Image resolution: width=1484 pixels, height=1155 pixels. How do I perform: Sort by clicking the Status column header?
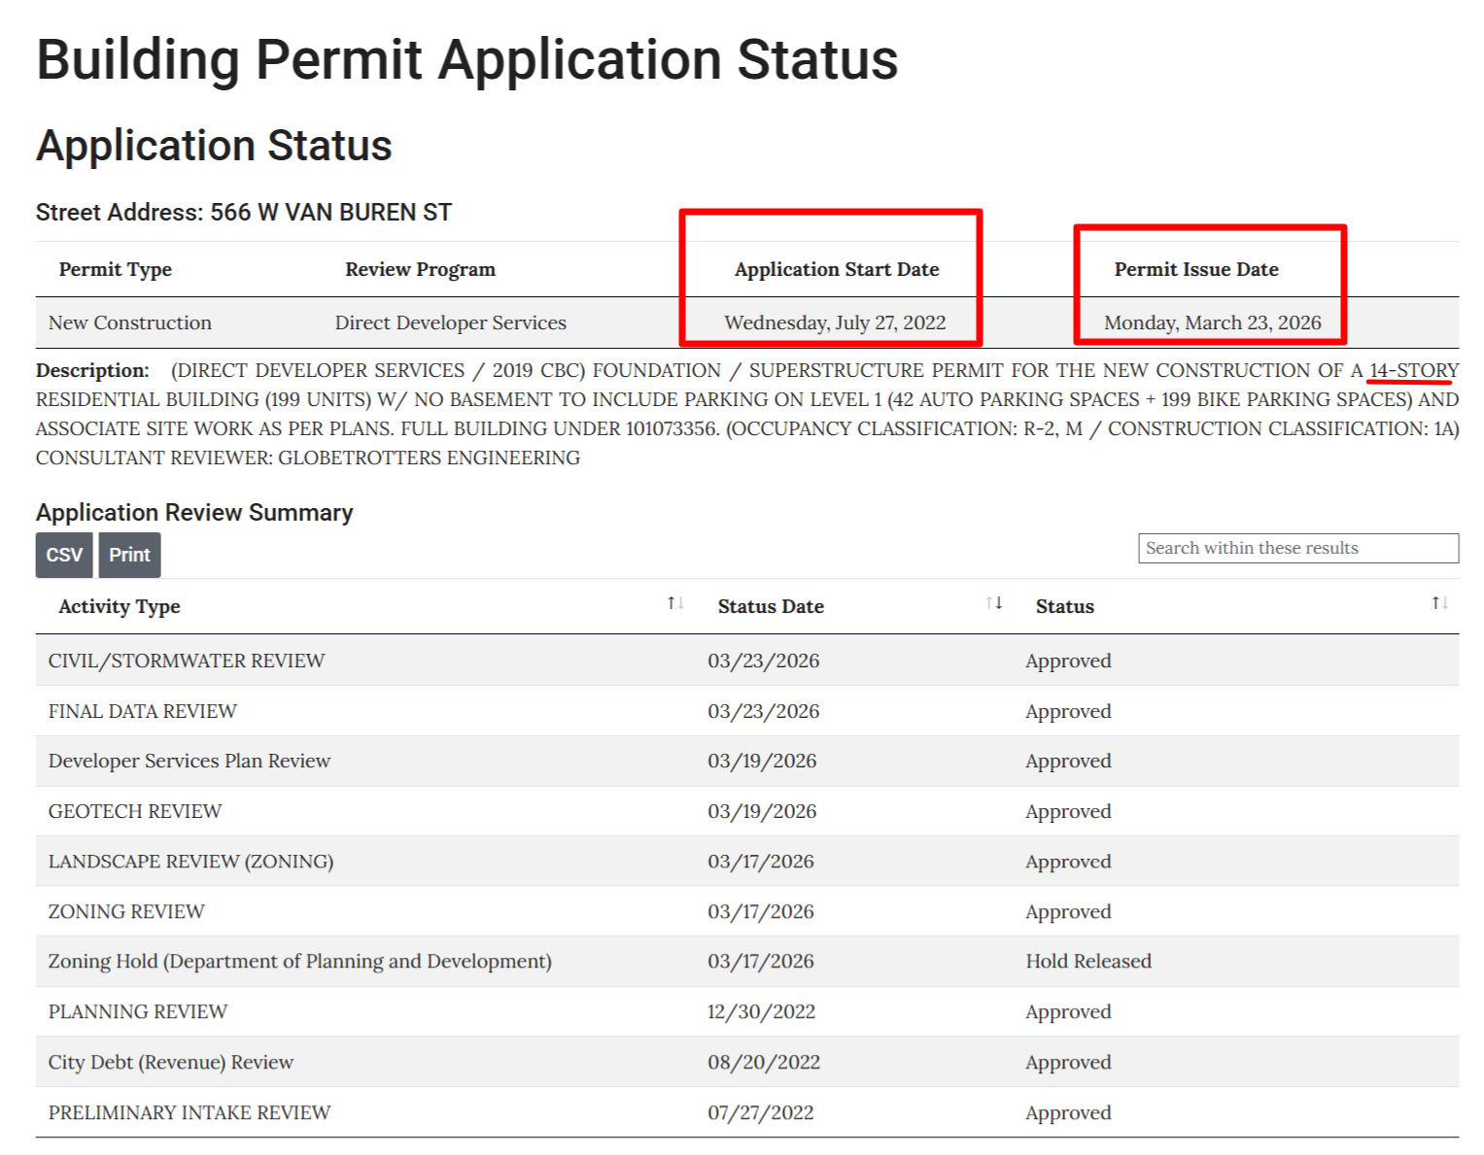click(x=1065, y=606)
